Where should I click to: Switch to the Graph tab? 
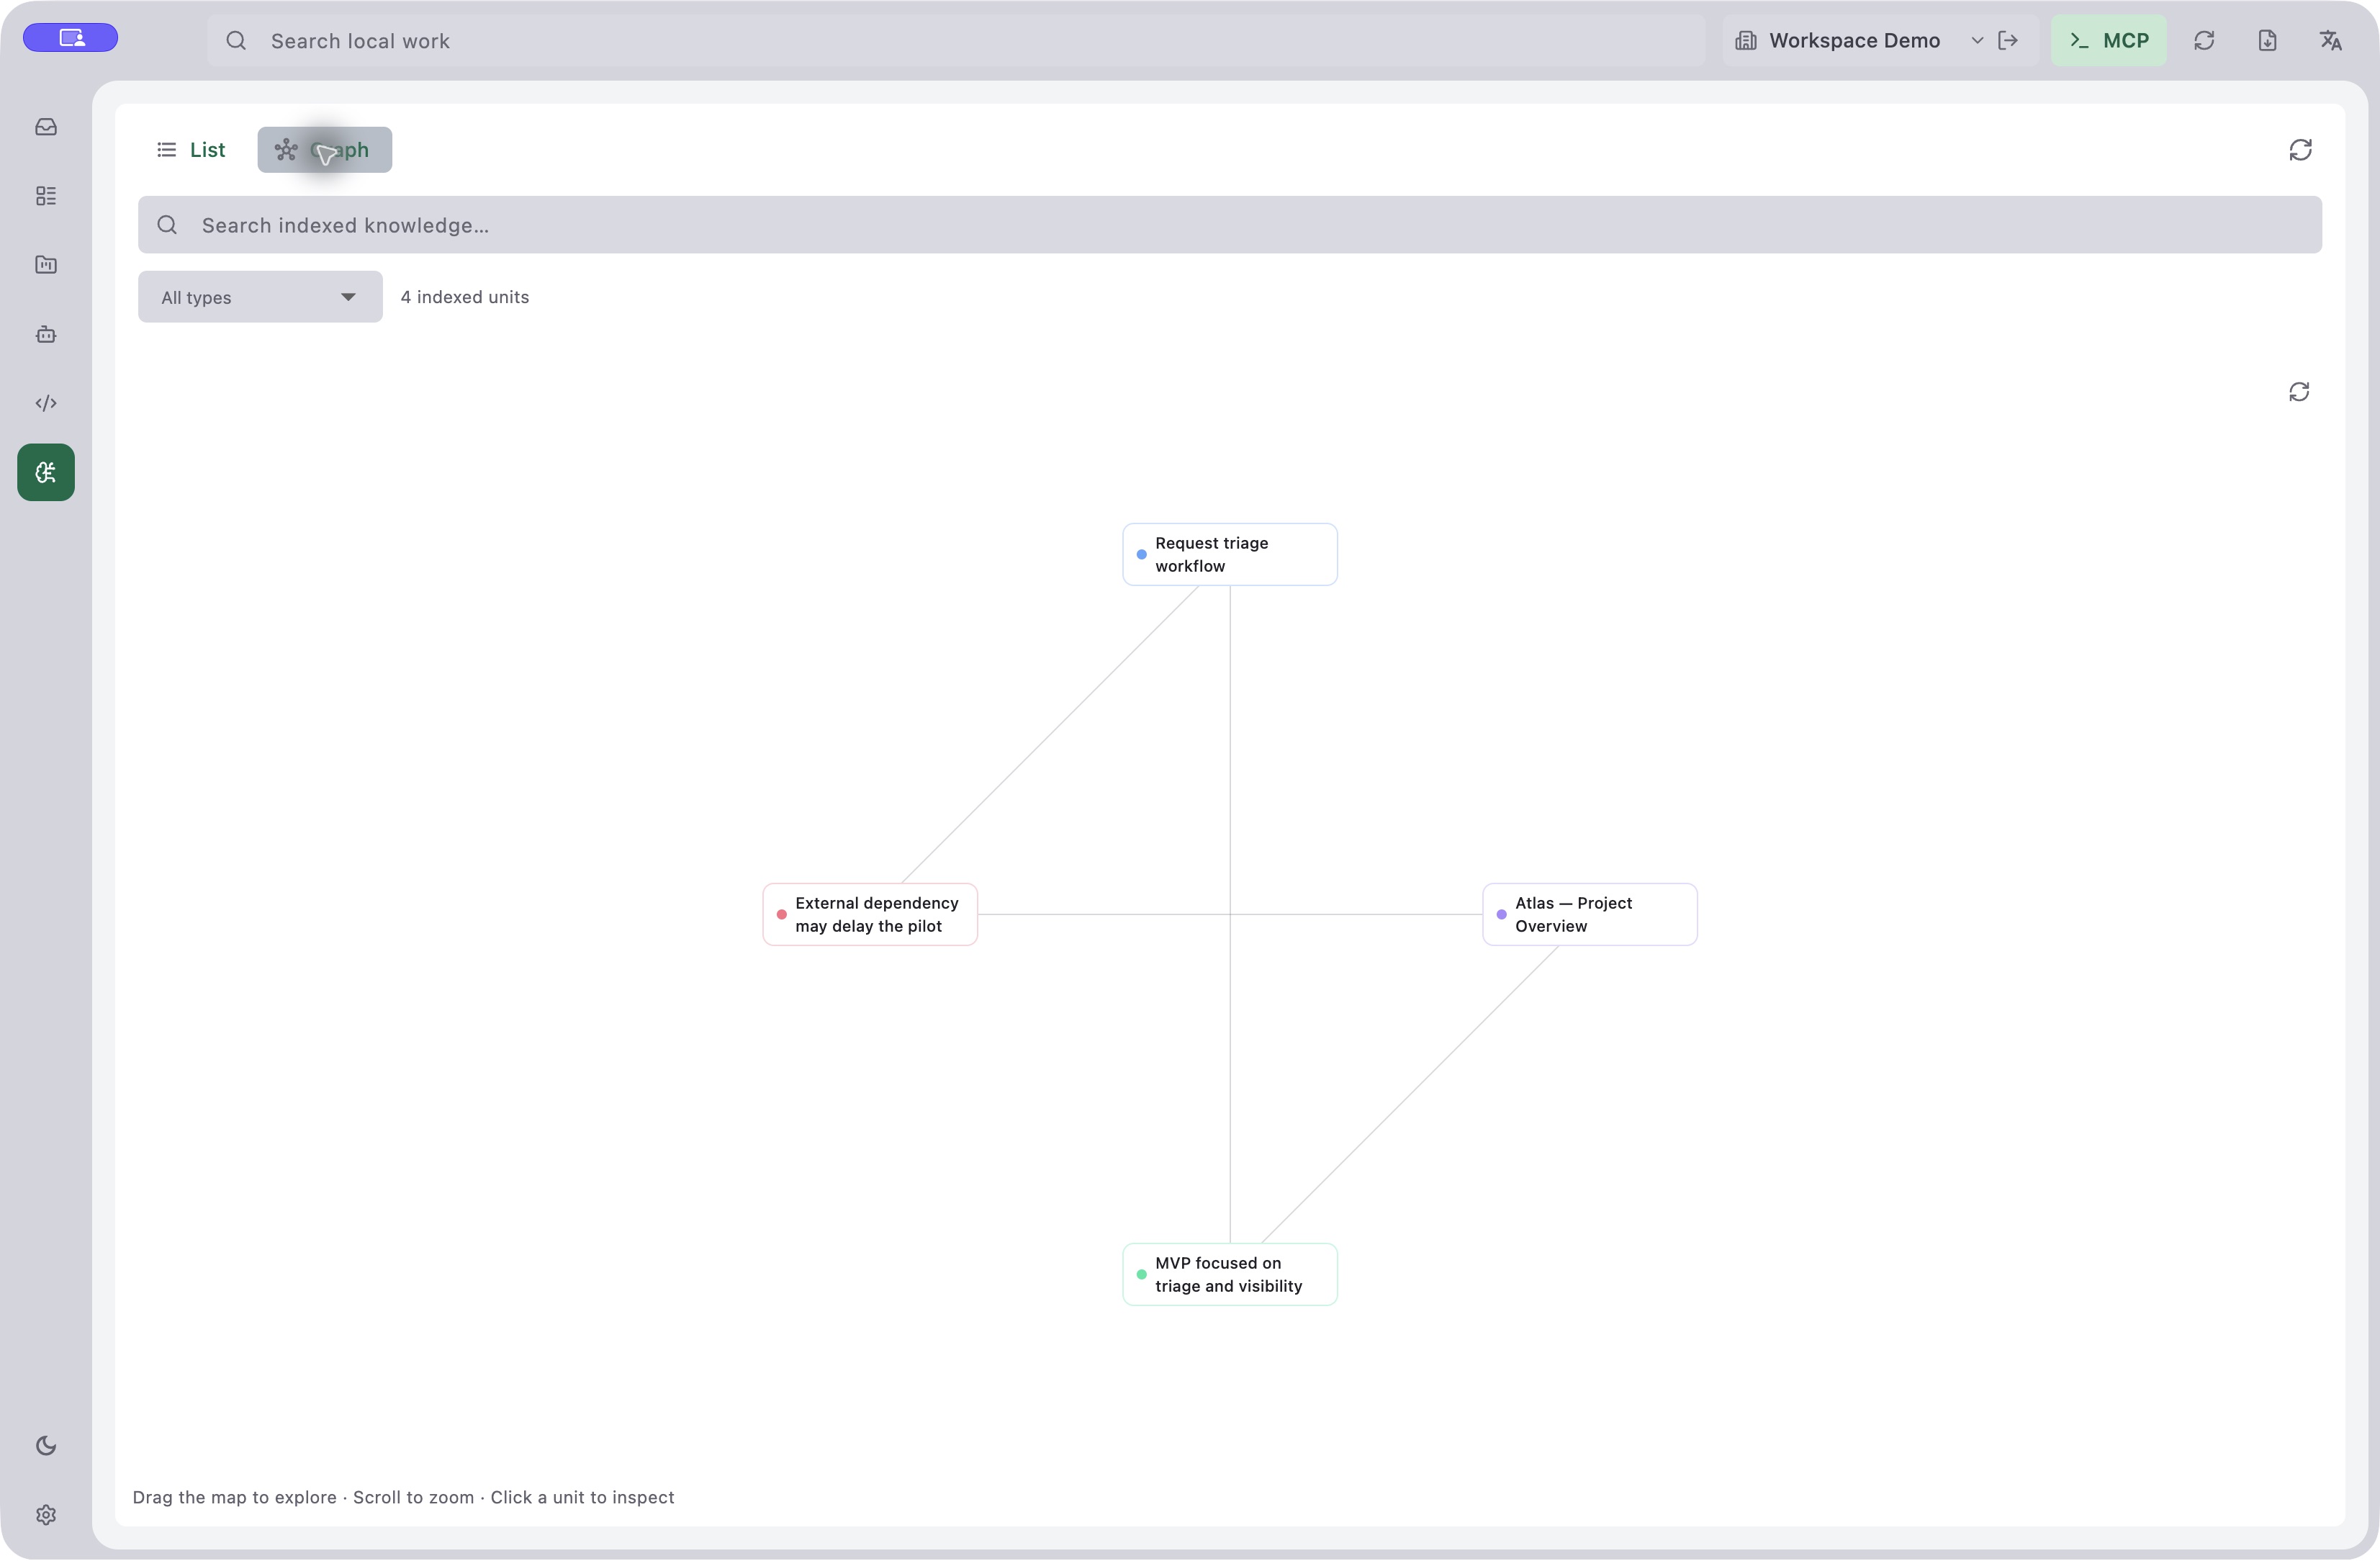(x=325, y=150)
